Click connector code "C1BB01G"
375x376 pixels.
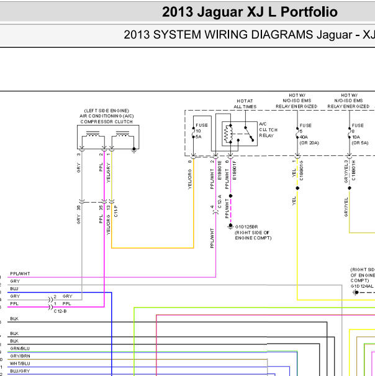(302, 170)
